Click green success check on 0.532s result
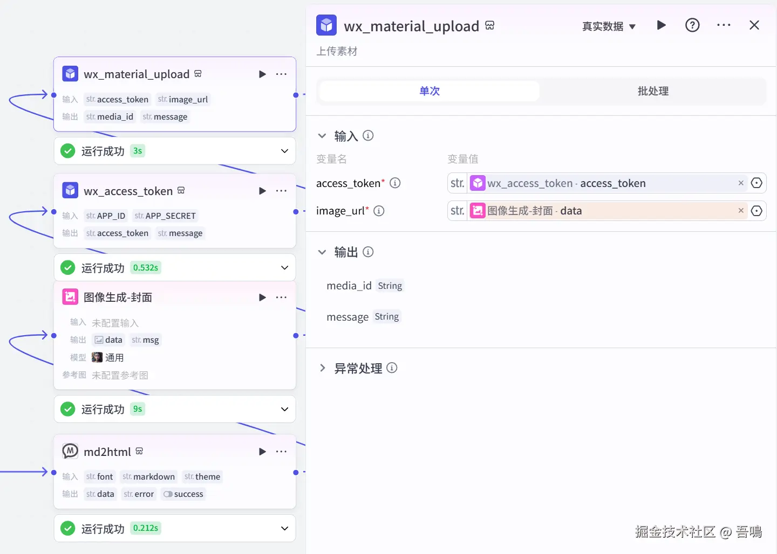The width and height of the screenshot is (777, 554). pyautogui.click(x=68, y=268)
